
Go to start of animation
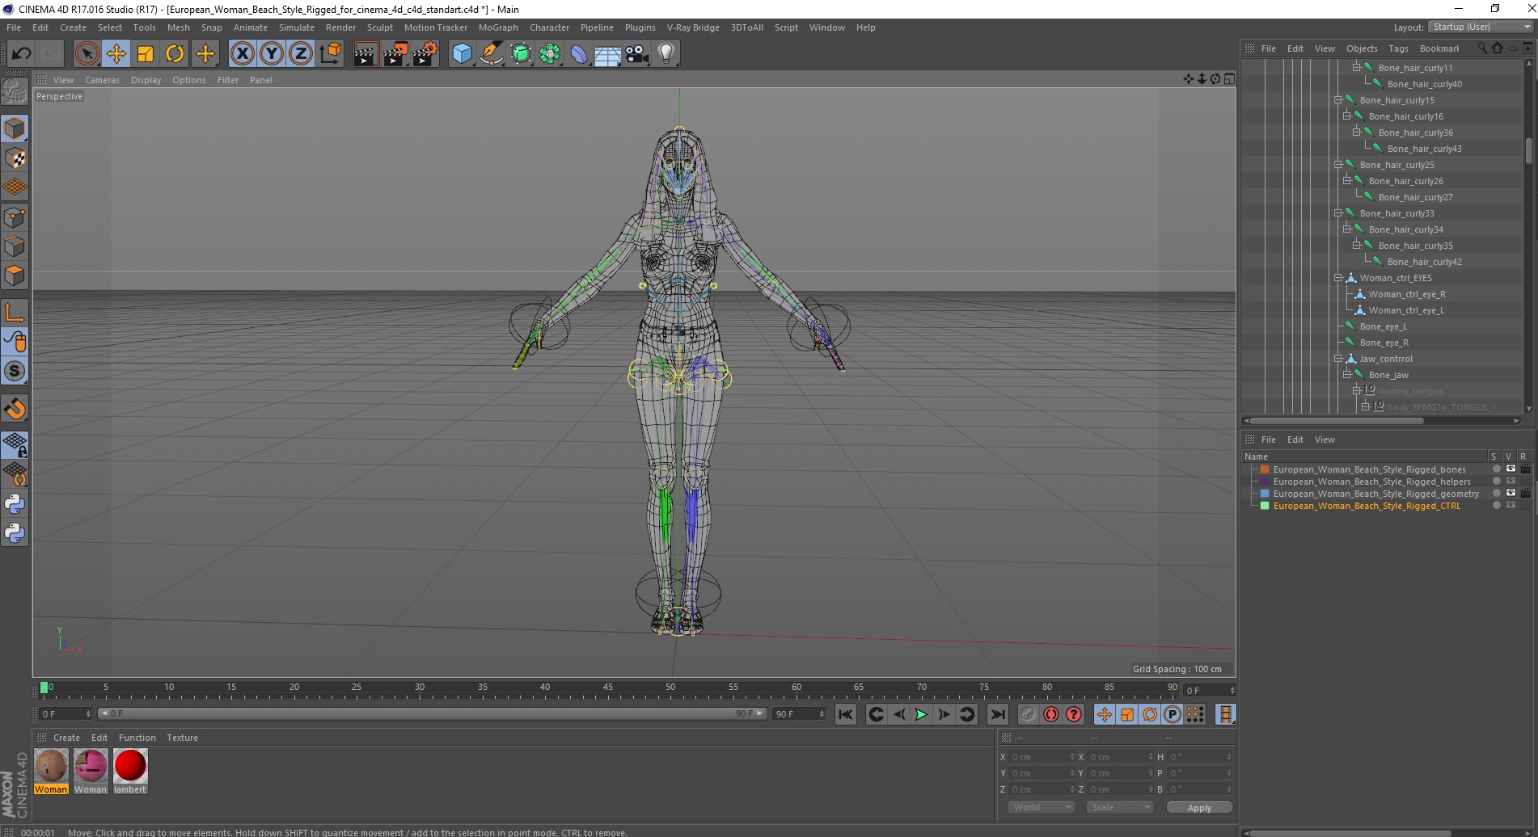click(x=845, y=714)
